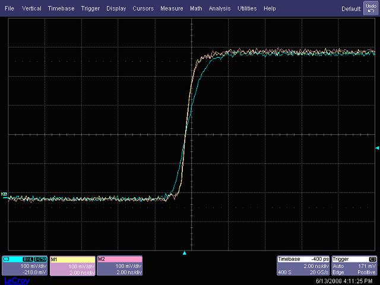Click the cyan trigger level arrow marker
380x285 pixels.
[376, 148]
